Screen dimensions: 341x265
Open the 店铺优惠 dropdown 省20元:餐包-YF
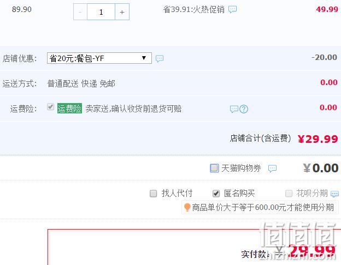pos(99,58)
